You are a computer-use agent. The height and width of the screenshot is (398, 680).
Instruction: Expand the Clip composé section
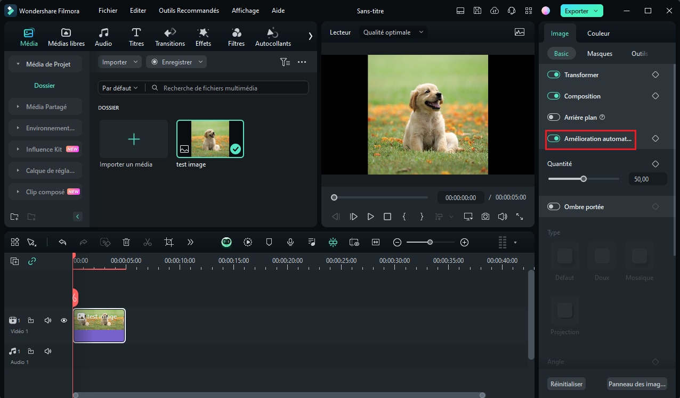point(45,192)
